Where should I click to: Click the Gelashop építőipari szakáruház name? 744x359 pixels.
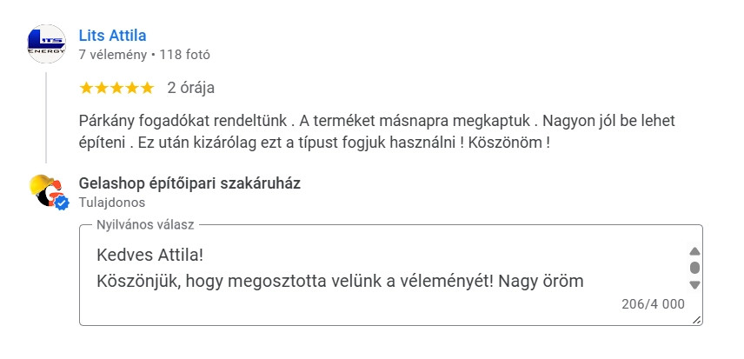tap(189, 183)
